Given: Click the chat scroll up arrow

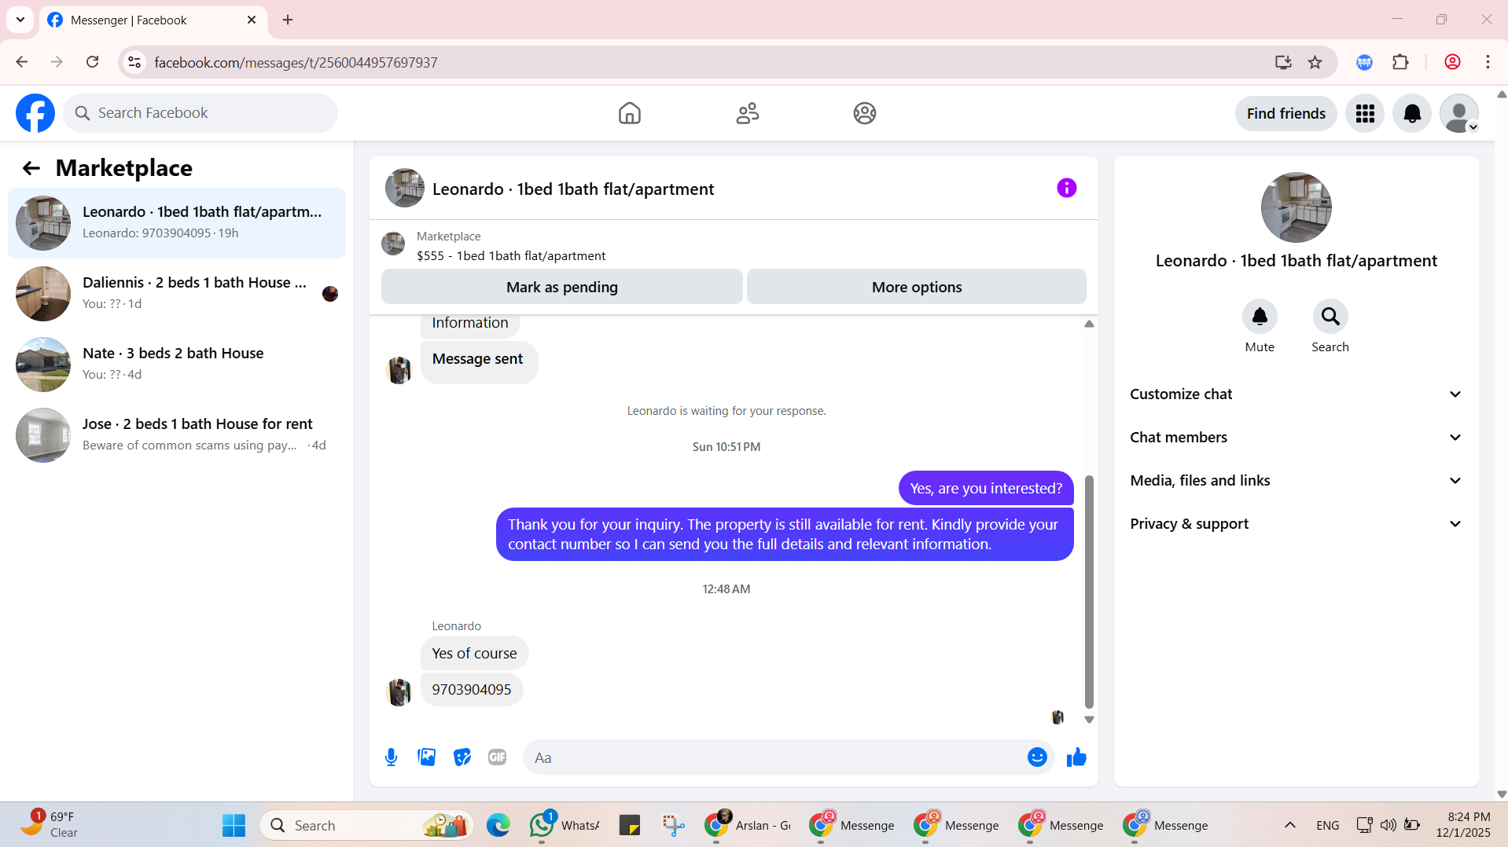Looking at the screenshot, I should 1089,324.
